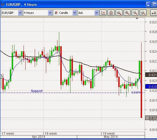157x140 pixels.
Task: Click the 'Apr 2014' month label
Action: (38, 137)
